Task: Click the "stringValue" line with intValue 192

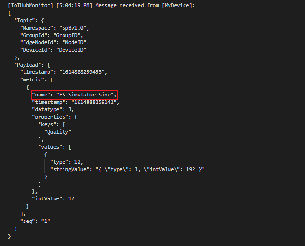Action: (127, 170)
